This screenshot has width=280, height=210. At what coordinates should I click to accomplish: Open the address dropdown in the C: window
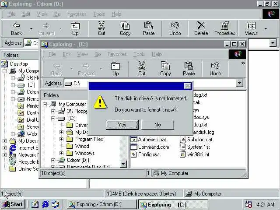[239, 83]
